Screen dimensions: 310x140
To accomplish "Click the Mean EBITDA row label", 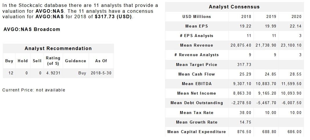I will 196,84.
